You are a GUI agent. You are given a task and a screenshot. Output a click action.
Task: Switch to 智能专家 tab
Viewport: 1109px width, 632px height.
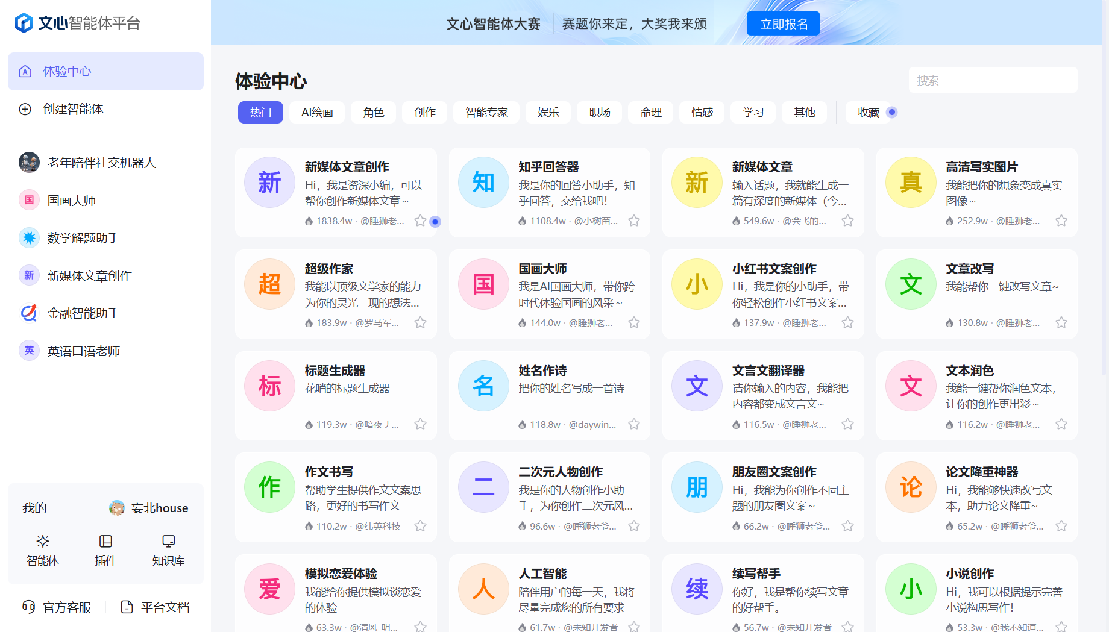(x=486, y=112)
